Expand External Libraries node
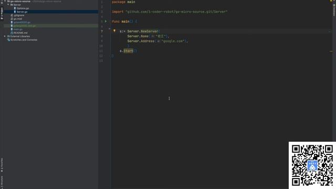336x189 pixels. pyautogui.click(x=5, y=36)
